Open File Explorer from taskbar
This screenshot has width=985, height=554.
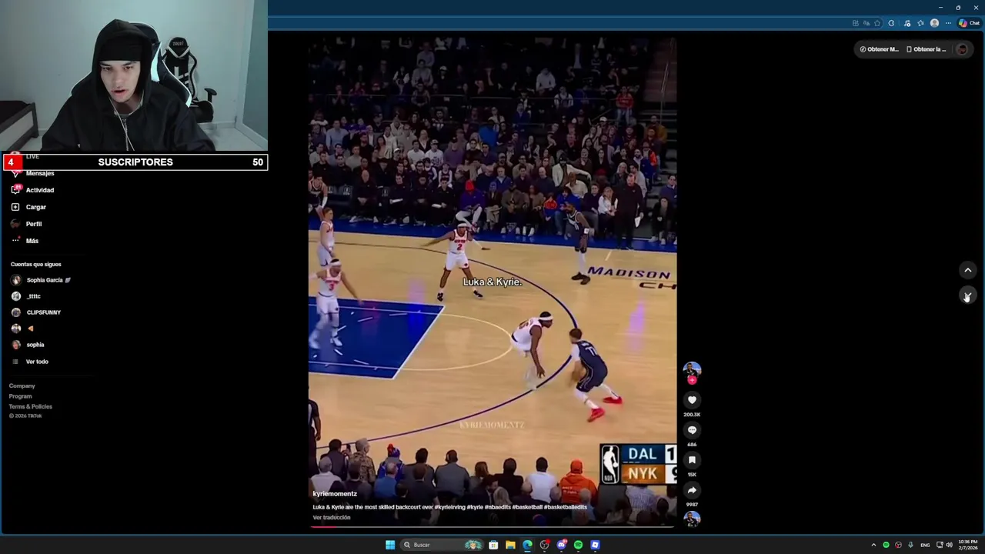click(510, 545)
